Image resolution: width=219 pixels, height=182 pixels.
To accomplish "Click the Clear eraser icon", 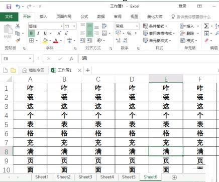I will [x=206, y=41].
